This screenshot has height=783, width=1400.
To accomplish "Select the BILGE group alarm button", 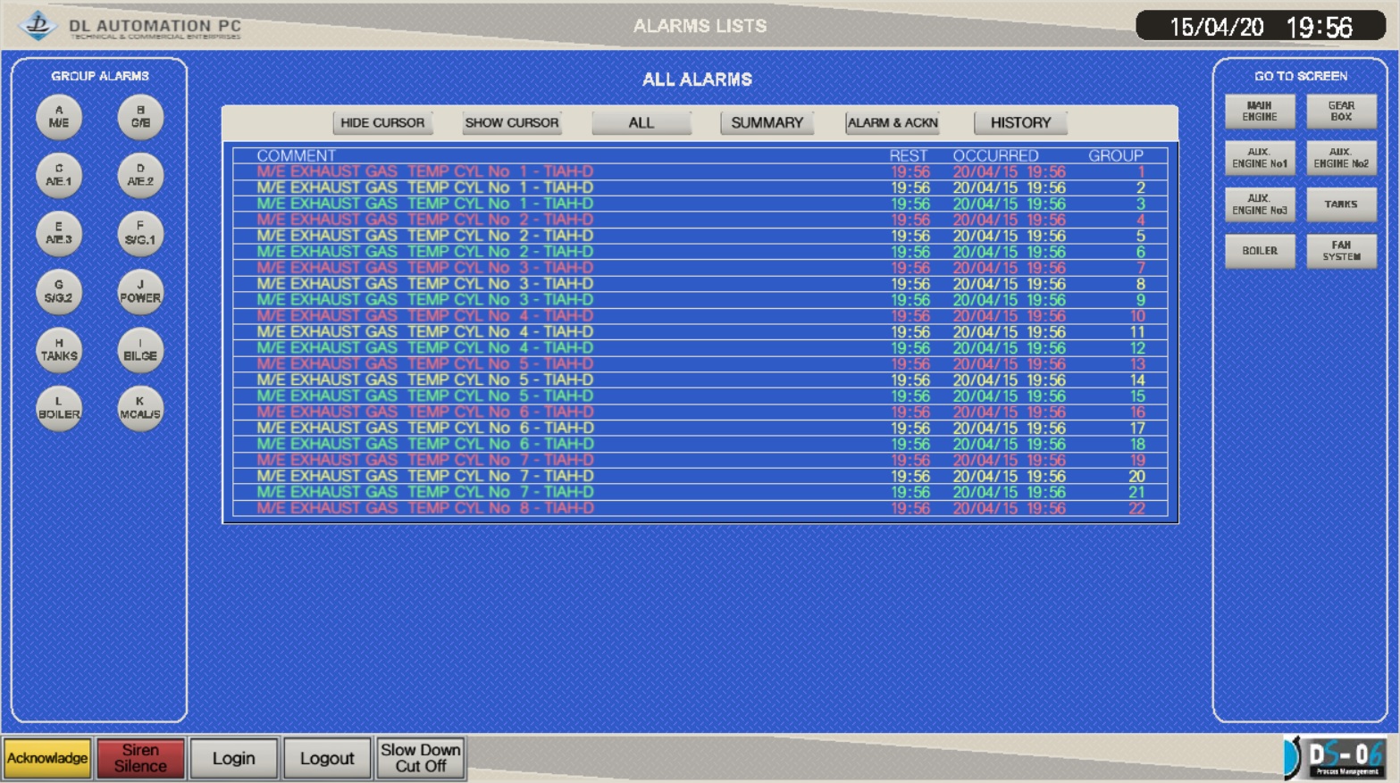I will (140, 350).
